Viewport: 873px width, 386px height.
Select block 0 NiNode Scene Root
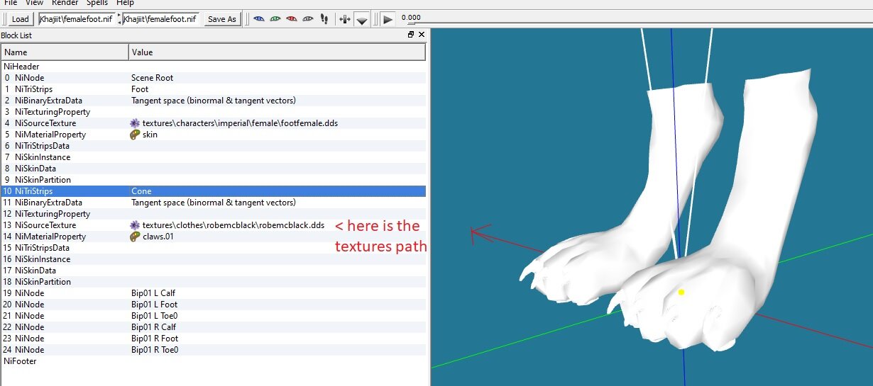[x=213, y=78]
